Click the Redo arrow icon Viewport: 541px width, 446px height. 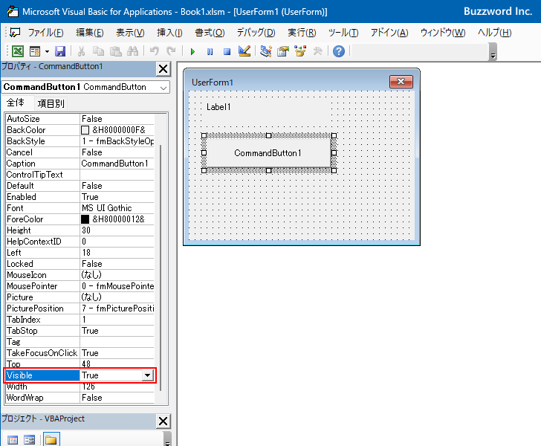click(x=171, y=51)
